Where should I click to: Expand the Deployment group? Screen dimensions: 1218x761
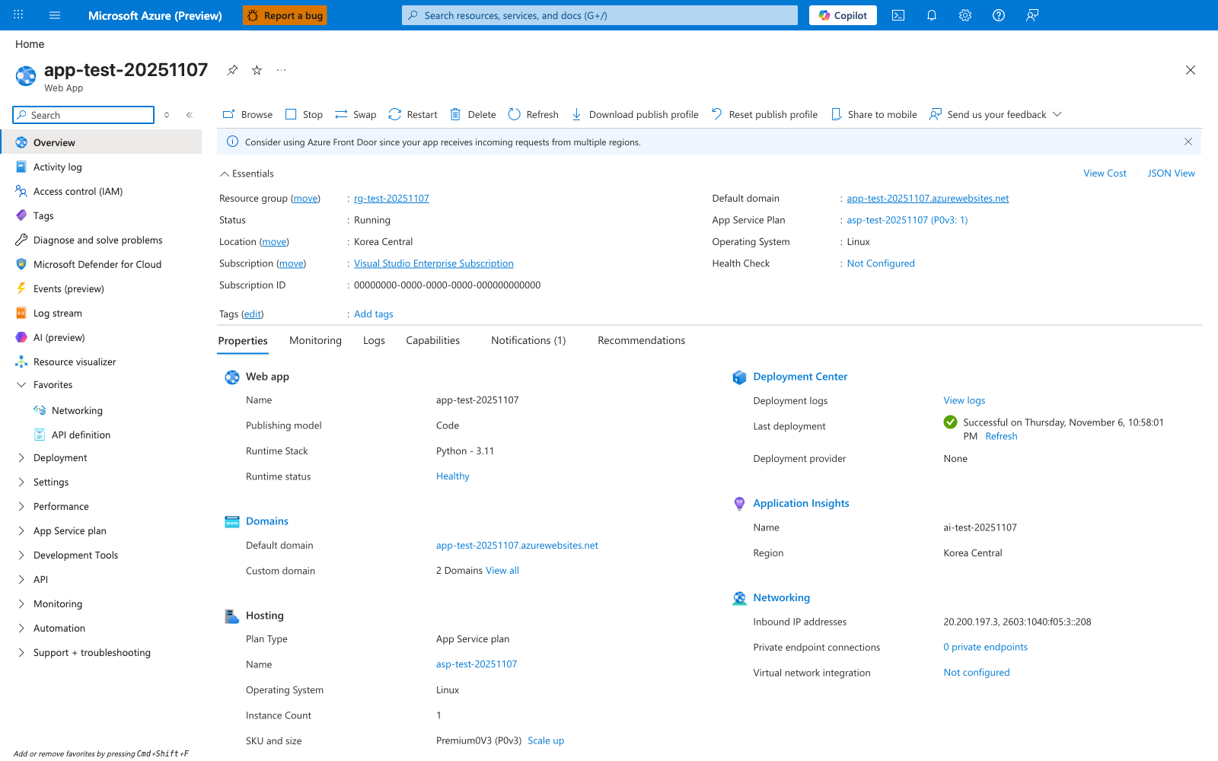(21, 457)
